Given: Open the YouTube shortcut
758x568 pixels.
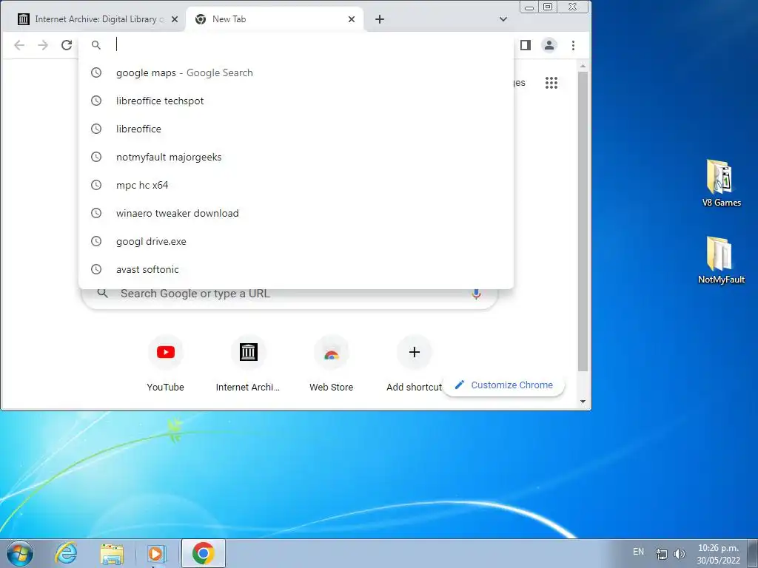Looking at the screenshot, I should pyautogui.click(x=165, y=364).
